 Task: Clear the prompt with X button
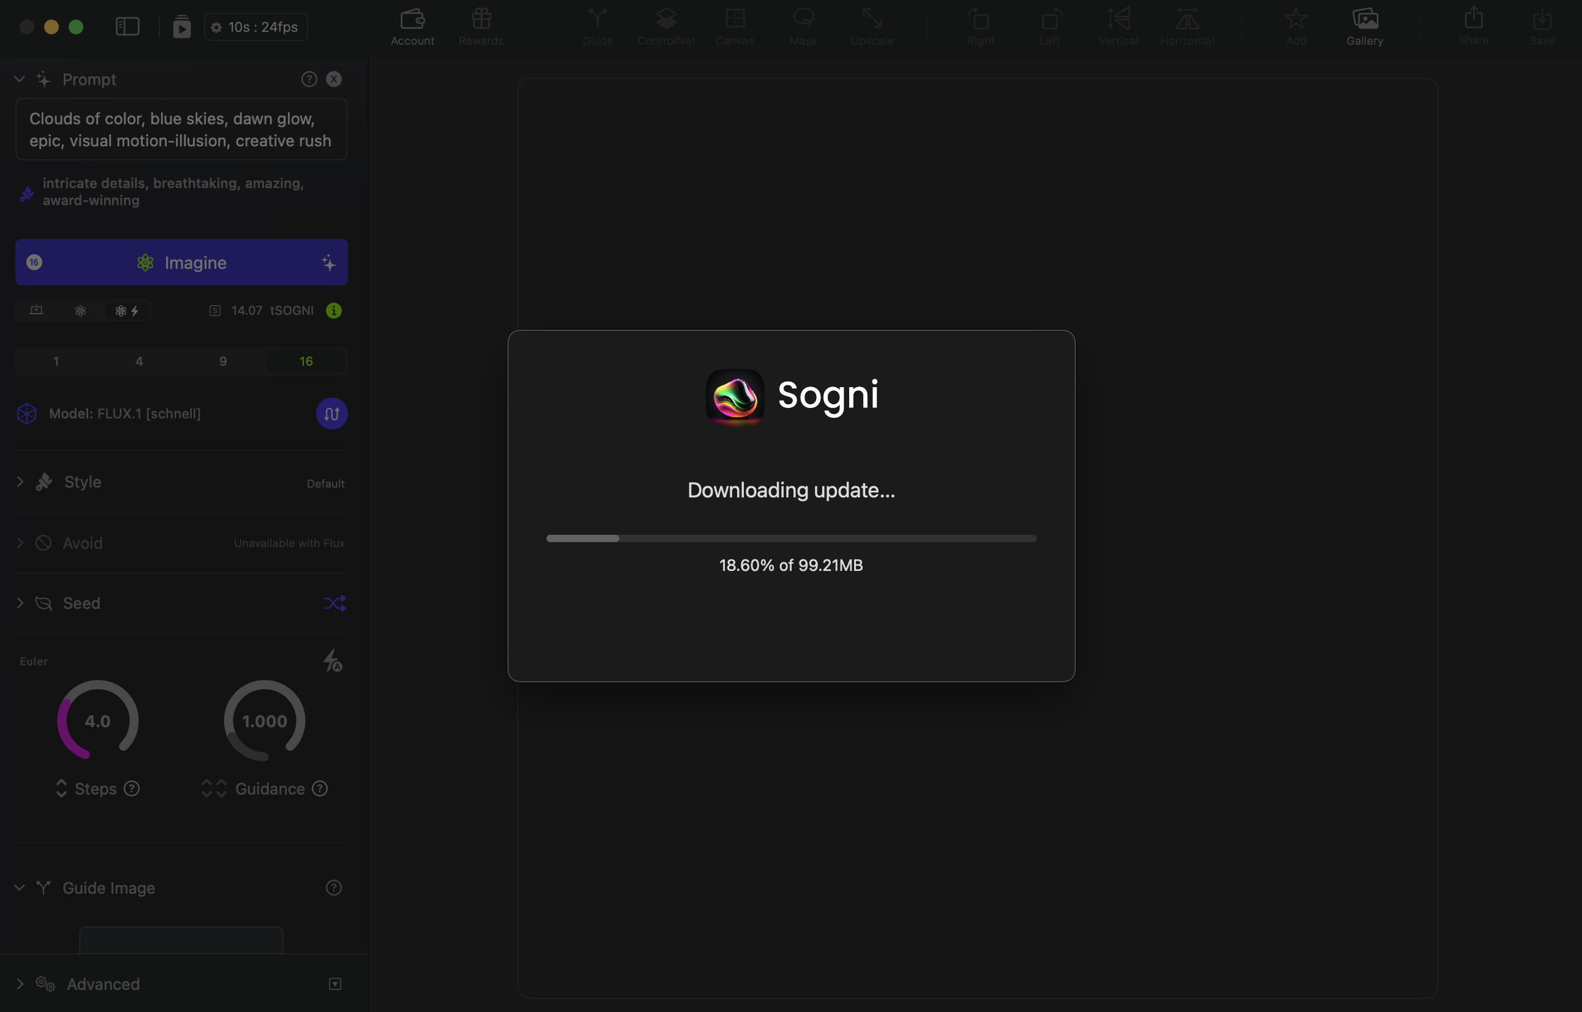(x=334, y=80)
